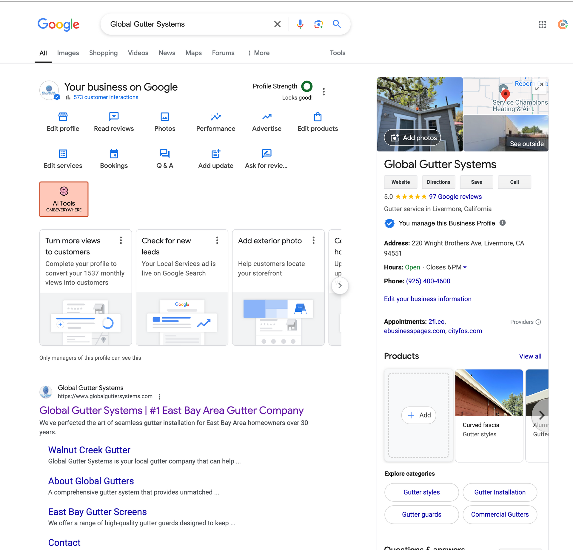Image resolution: width=573 pixels, height=550 pixels.
Task: Open the More search filters menu
Action: tap(258, 53)
